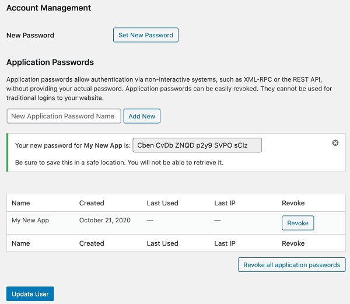Viewport: 350px width, 304px height.
Task: Click the Created column header in table header row
Action: click(92, 203)
